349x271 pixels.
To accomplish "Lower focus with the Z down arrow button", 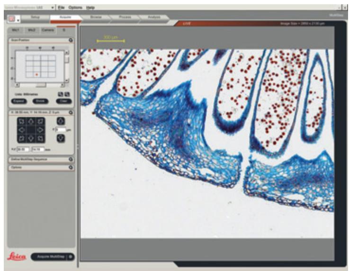I will click(61, 138).
